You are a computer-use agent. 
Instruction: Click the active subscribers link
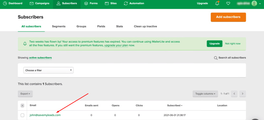tap(40, 58)
